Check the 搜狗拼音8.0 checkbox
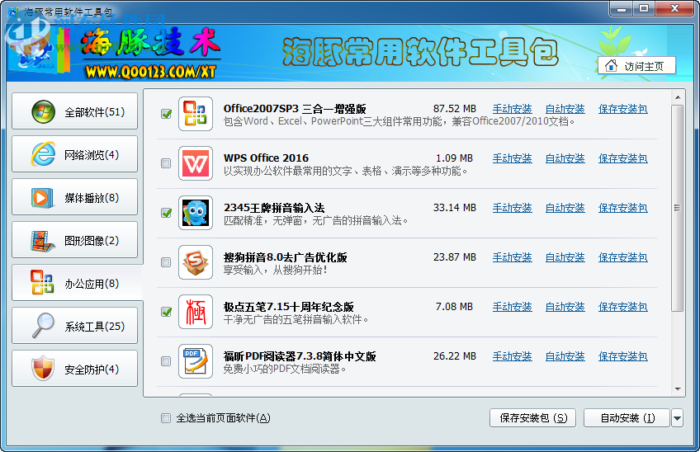Viewport: 700px width, 452px height. click(166, 262)
